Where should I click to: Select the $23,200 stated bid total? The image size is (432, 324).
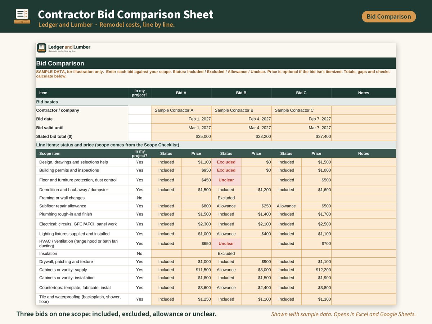[x=241, y=136]
